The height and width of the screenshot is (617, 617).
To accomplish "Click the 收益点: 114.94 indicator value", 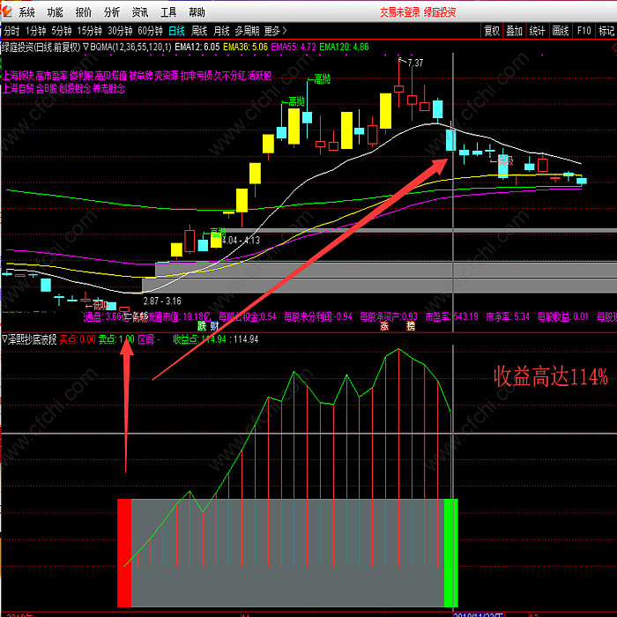I will (199, 339).
